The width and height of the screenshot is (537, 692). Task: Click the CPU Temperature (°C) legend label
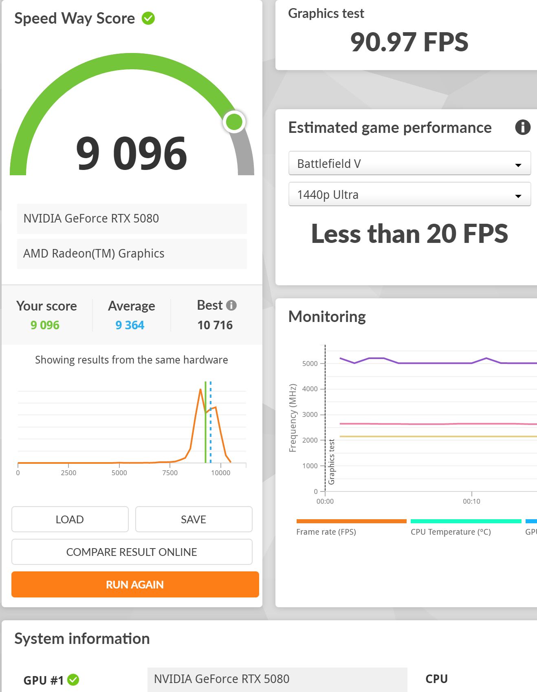[451, 532]
